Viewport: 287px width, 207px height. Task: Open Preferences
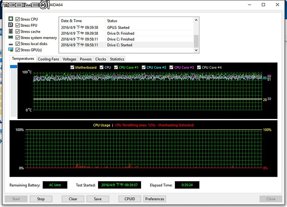click(x=155, y=199)
